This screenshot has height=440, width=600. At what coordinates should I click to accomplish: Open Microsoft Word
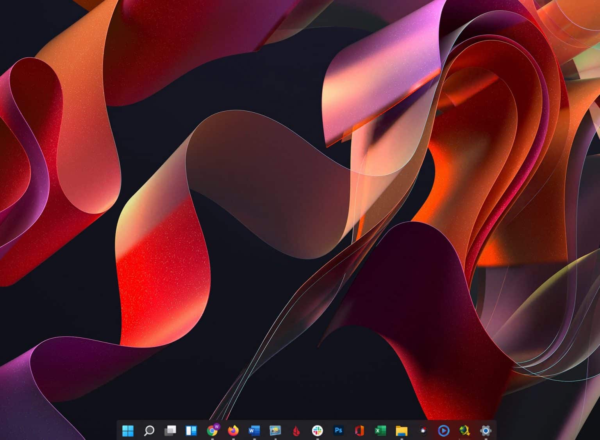(254, 430)
